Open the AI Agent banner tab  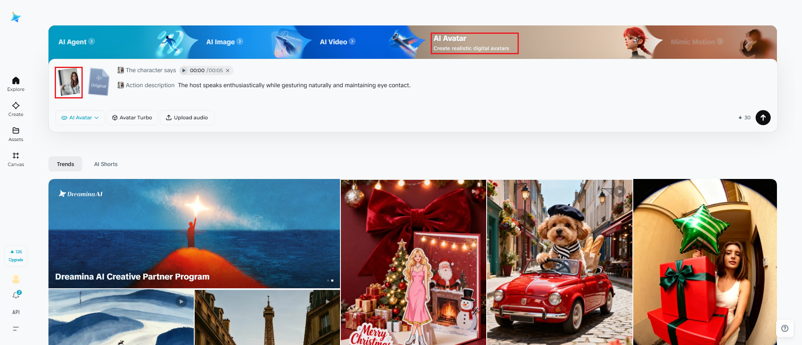pyautogui.click(x=76, y=42)
